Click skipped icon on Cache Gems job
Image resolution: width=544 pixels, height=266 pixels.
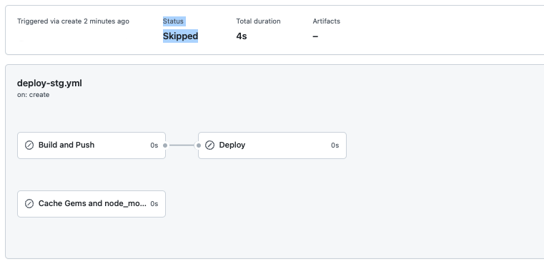coord(29,204)
